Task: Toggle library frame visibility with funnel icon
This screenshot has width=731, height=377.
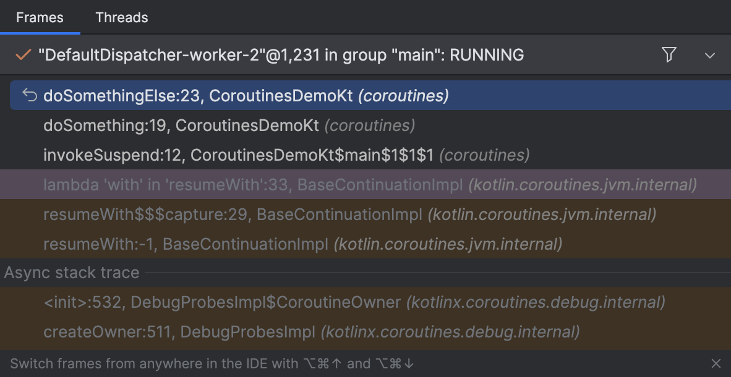Action: click(669, 54)
